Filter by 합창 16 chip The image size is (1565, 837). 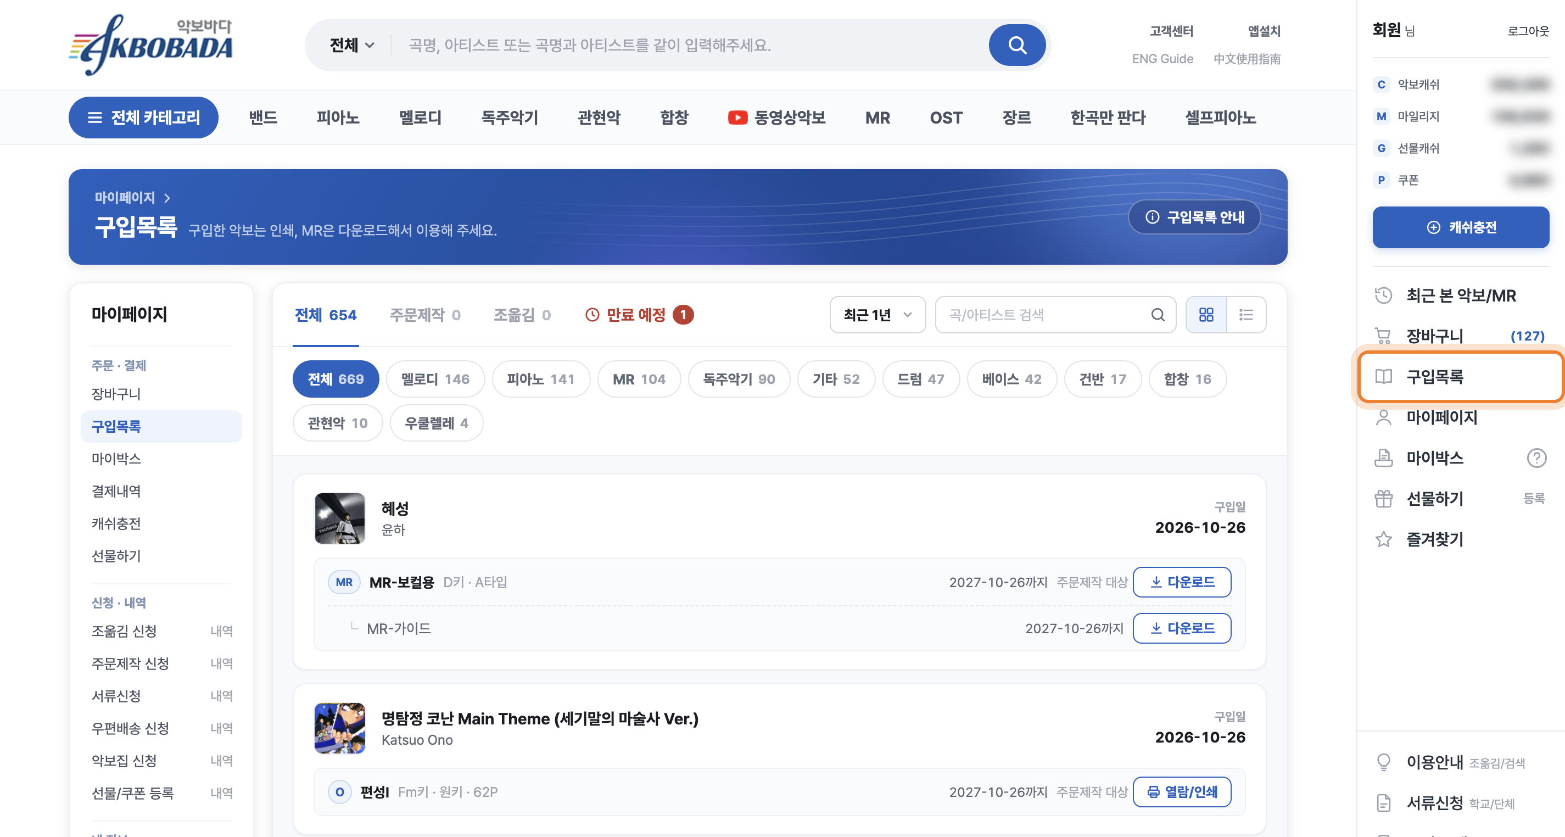[x=1187, y=380]
